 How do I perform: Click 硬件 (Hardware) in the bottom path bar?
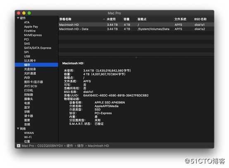tap(69, 146)
